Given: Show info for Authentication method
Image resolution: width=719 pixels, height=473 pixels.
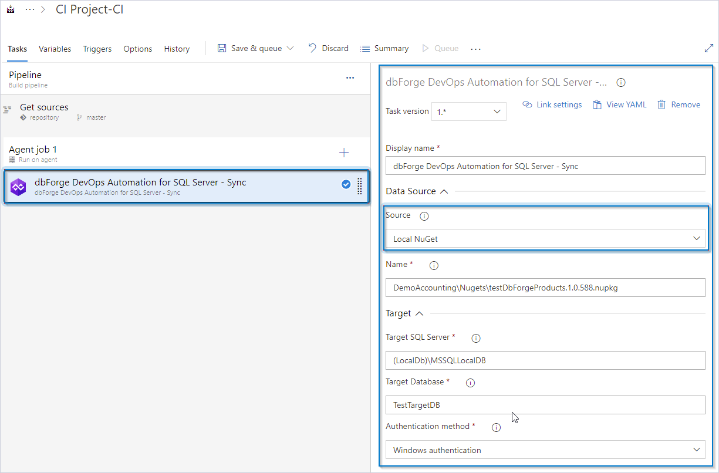Looking at the screenshot, I should tap(496, 427).
